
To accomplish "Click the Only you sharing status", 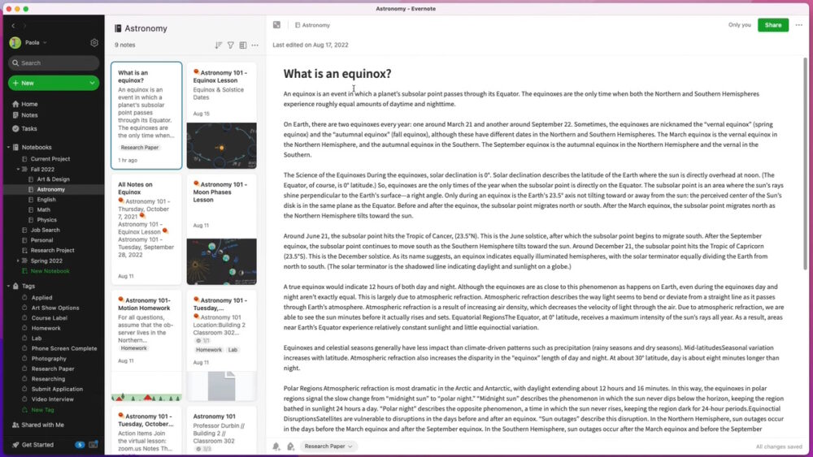I will (739, 25).
